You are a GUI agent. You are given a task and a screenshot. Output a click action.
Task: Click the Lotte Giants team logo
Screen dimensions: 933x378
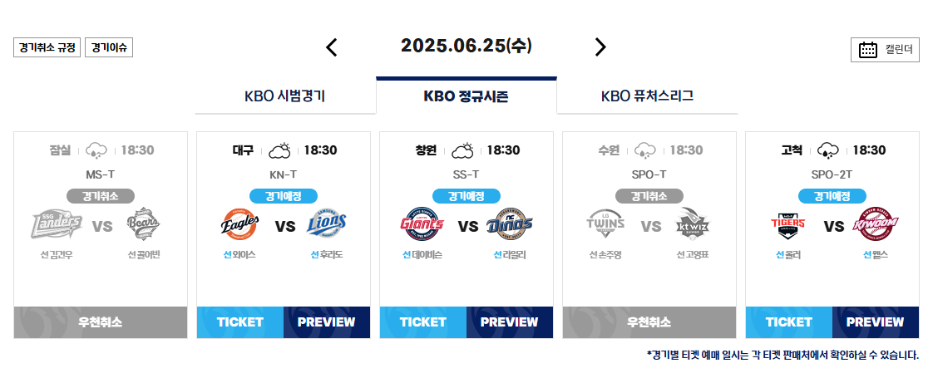click(422, 224)
